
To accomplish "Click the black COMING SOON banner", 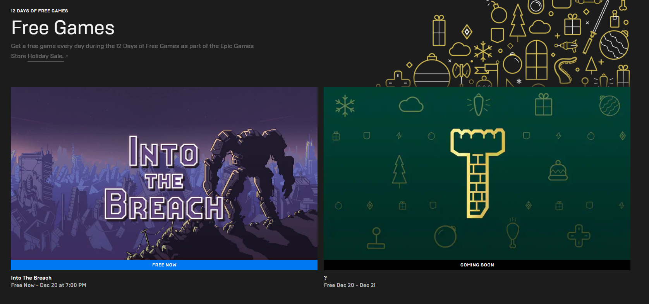I will 477,265.
